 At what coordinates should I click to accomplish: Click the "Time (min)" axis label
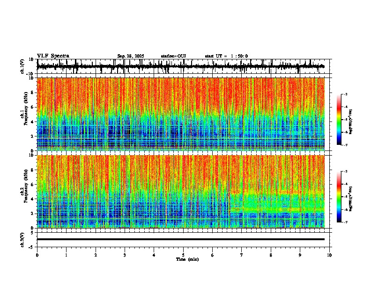[x=187, y=259]
